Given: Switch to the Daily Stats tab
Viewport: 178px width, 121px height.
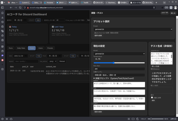Looking at the screenshot, I should (21, 48).
